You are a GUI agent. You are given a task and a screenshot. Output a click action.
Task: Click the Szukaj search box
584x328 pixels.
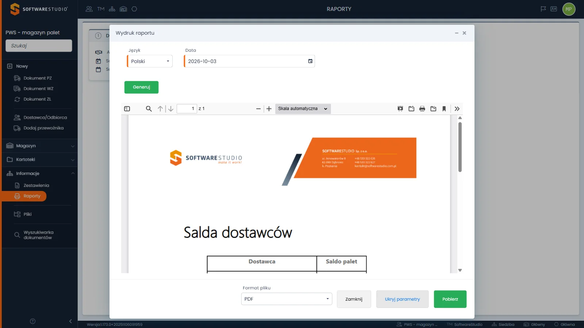(39, 46)
